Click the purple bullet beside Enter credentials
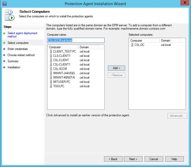This screenshot has height=167, width=191. tap(4, 49)
